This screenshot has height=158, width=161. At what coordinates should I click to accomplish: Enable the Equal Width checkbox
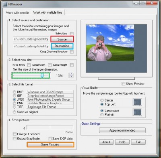pyautogui.click(x=50, y=65)
